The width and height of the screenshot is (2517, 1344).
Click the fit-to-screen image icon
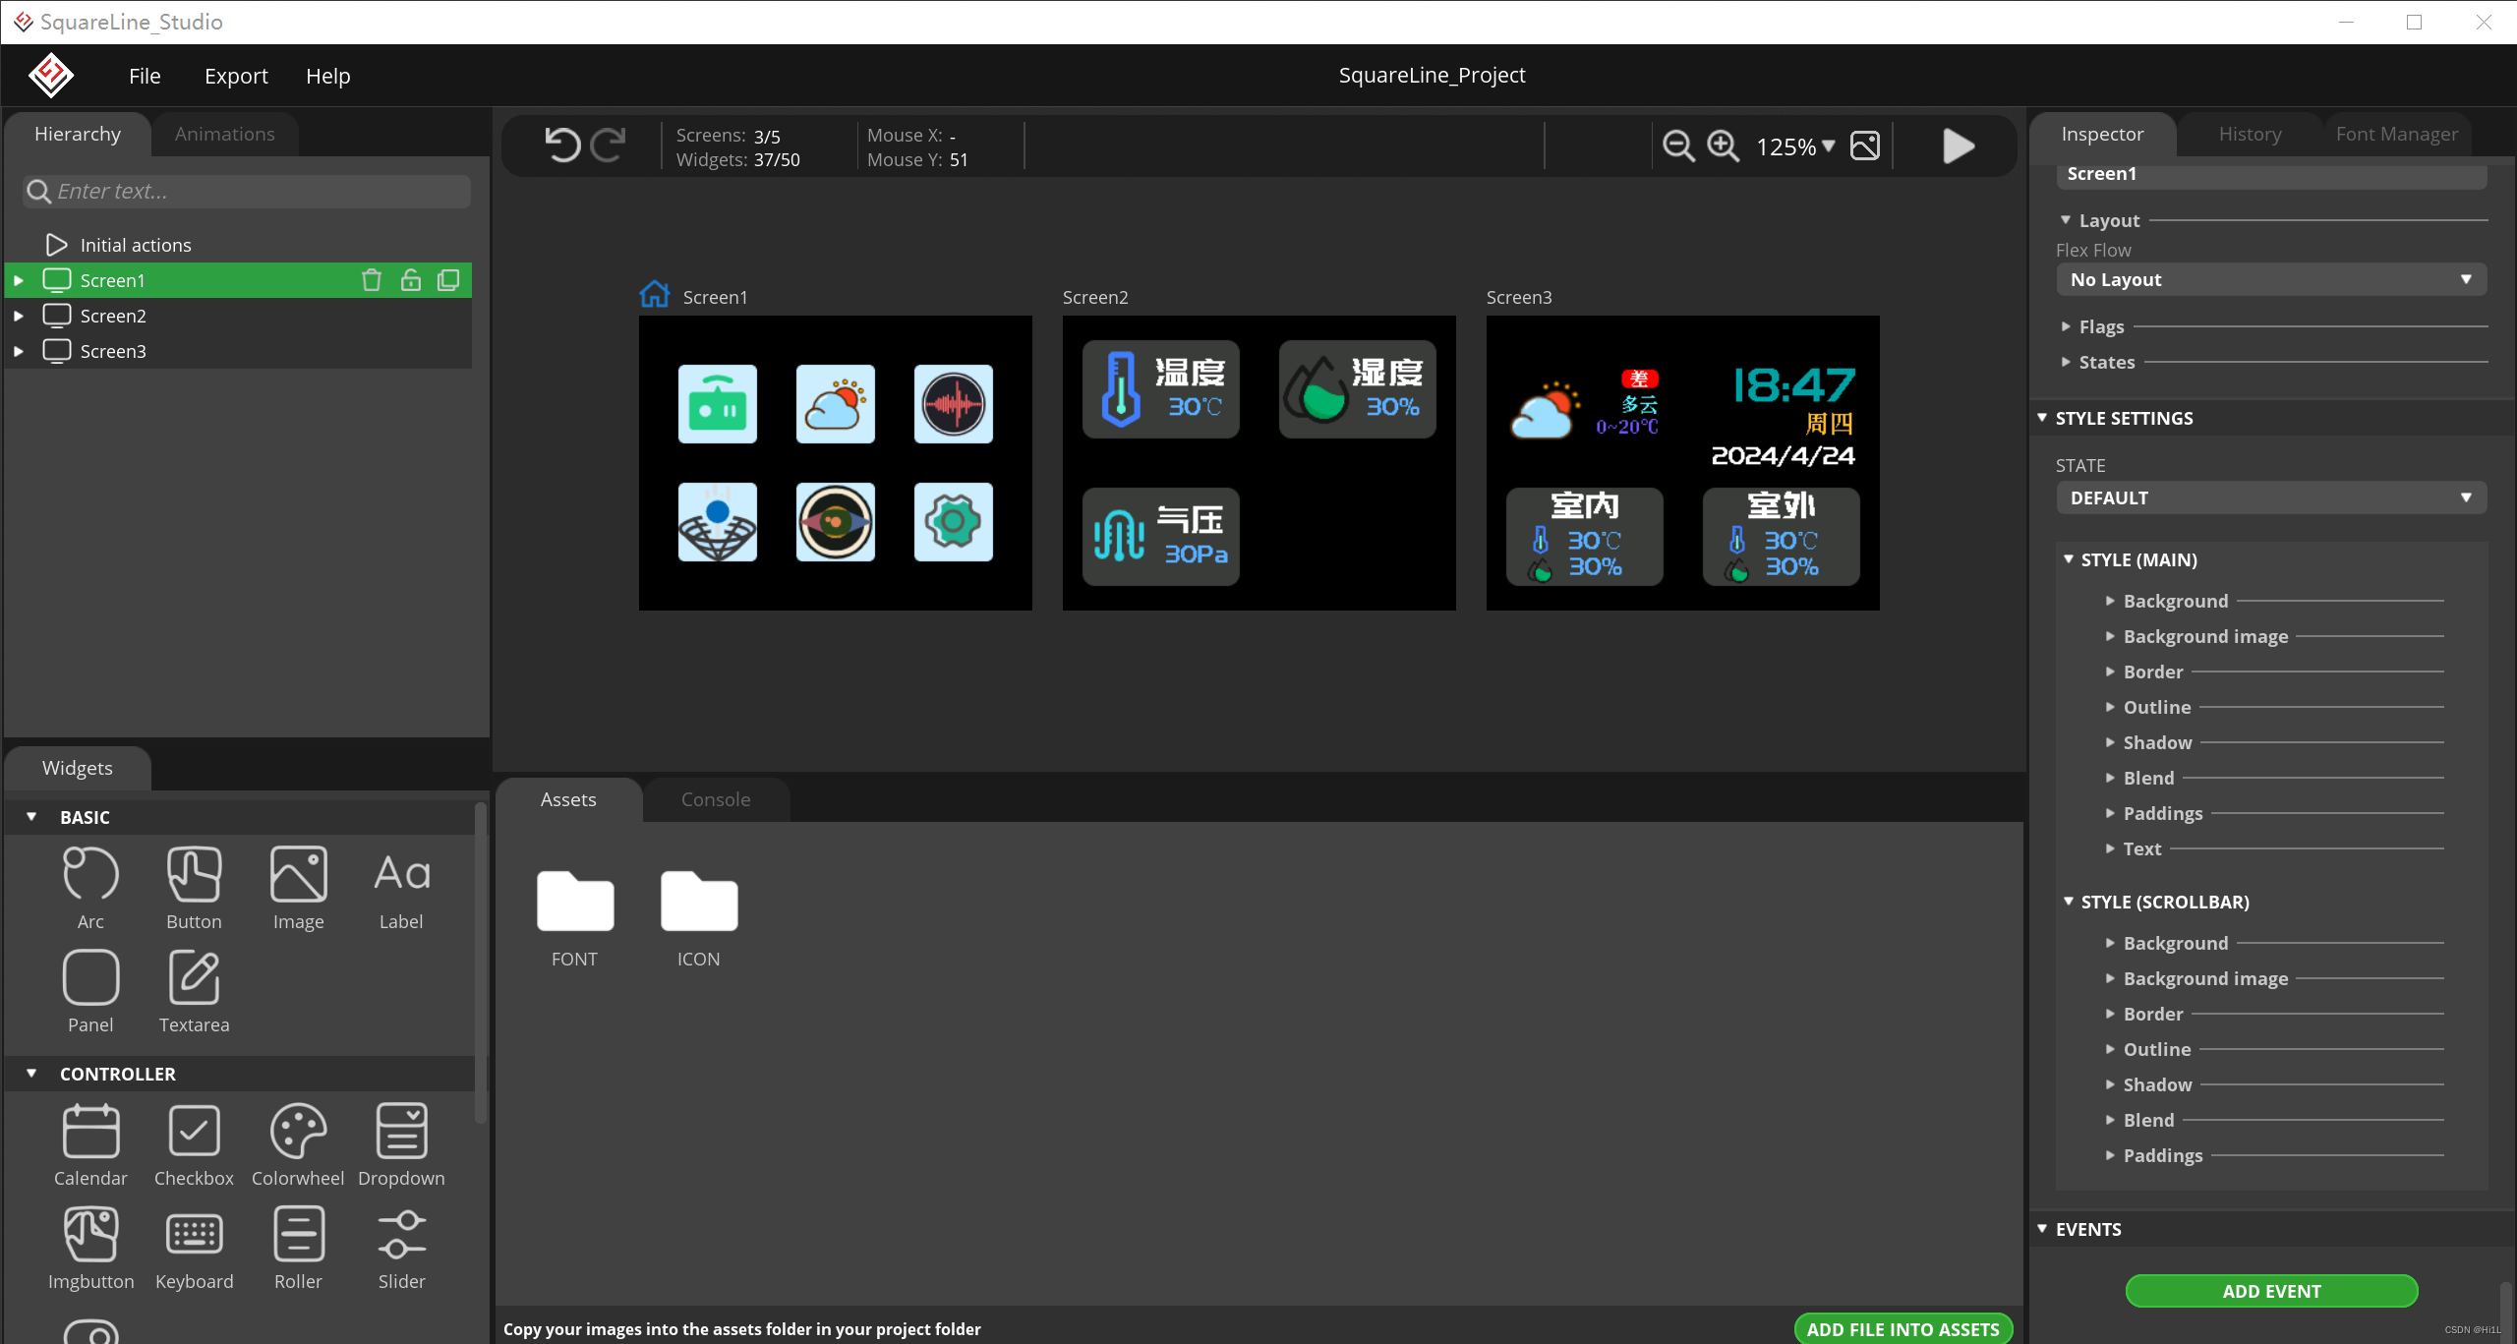(x=1865, y=146)
